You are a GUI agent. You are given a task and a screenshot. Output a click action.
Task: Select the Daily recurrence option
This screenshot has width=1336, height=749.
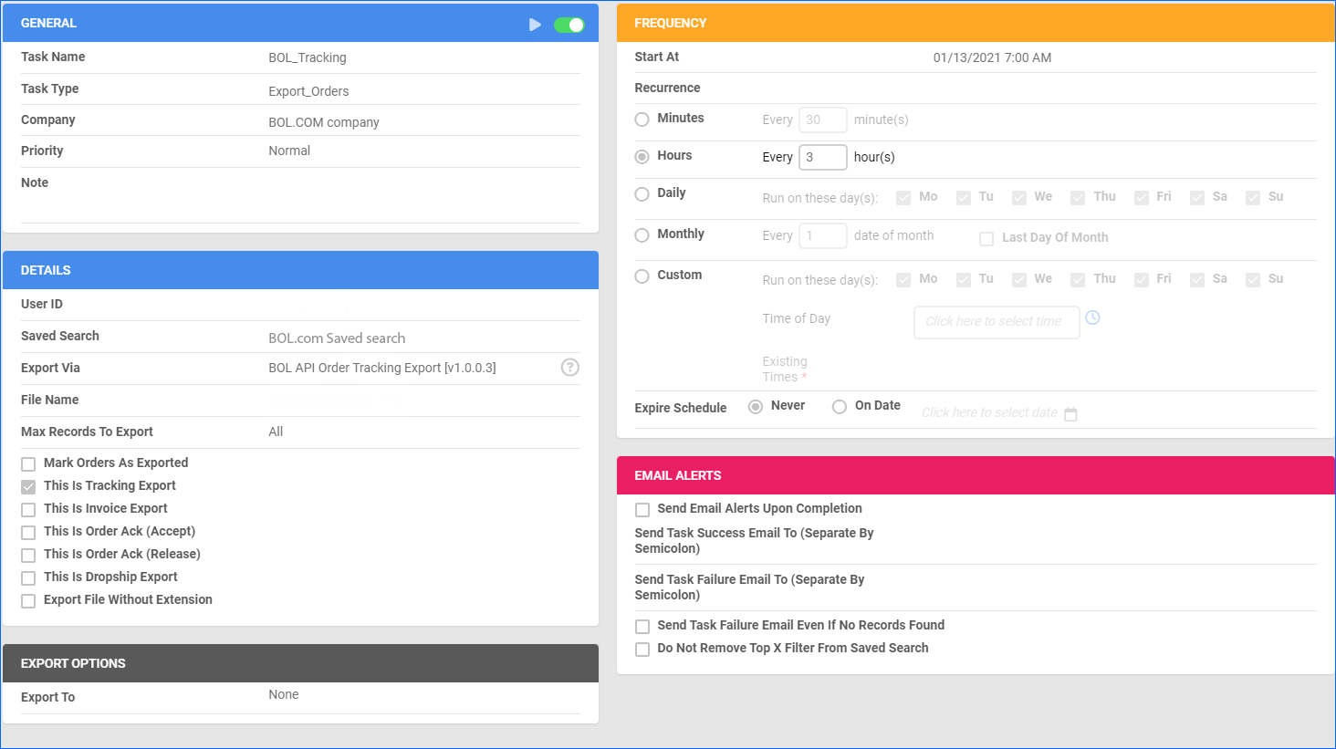point(642,193)
